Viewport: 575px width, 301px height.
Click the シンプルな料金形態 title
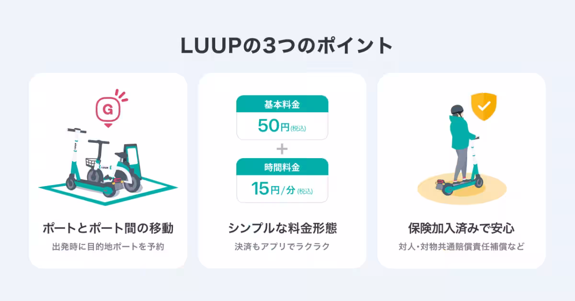click(x=282, y=228)
